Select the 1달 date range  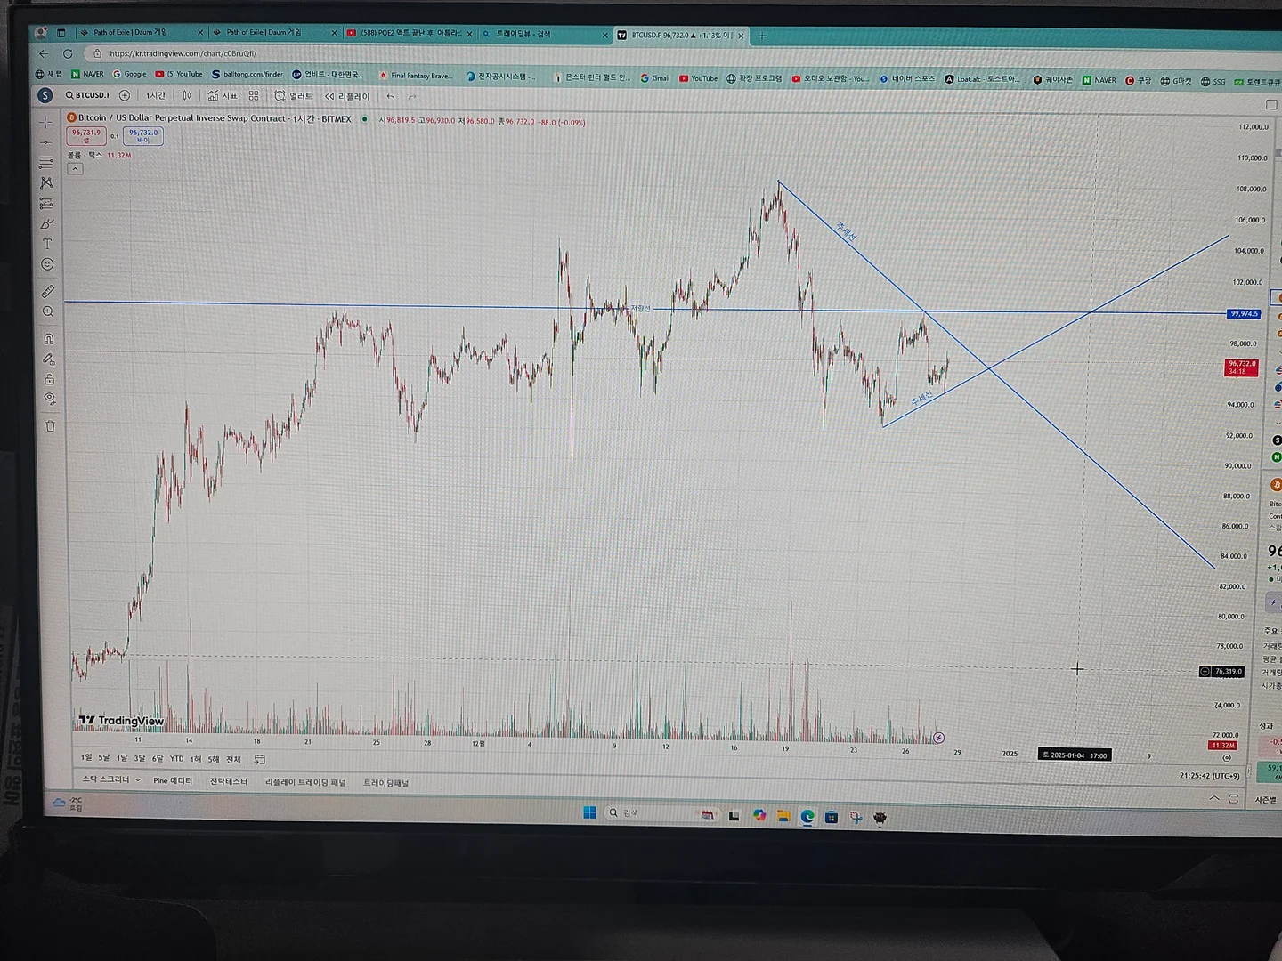tap(122, 758)
